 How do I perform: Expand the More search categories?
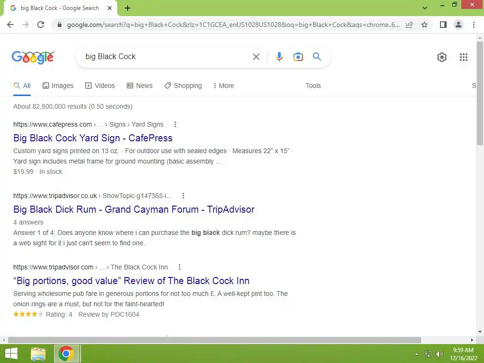point(224,86)
